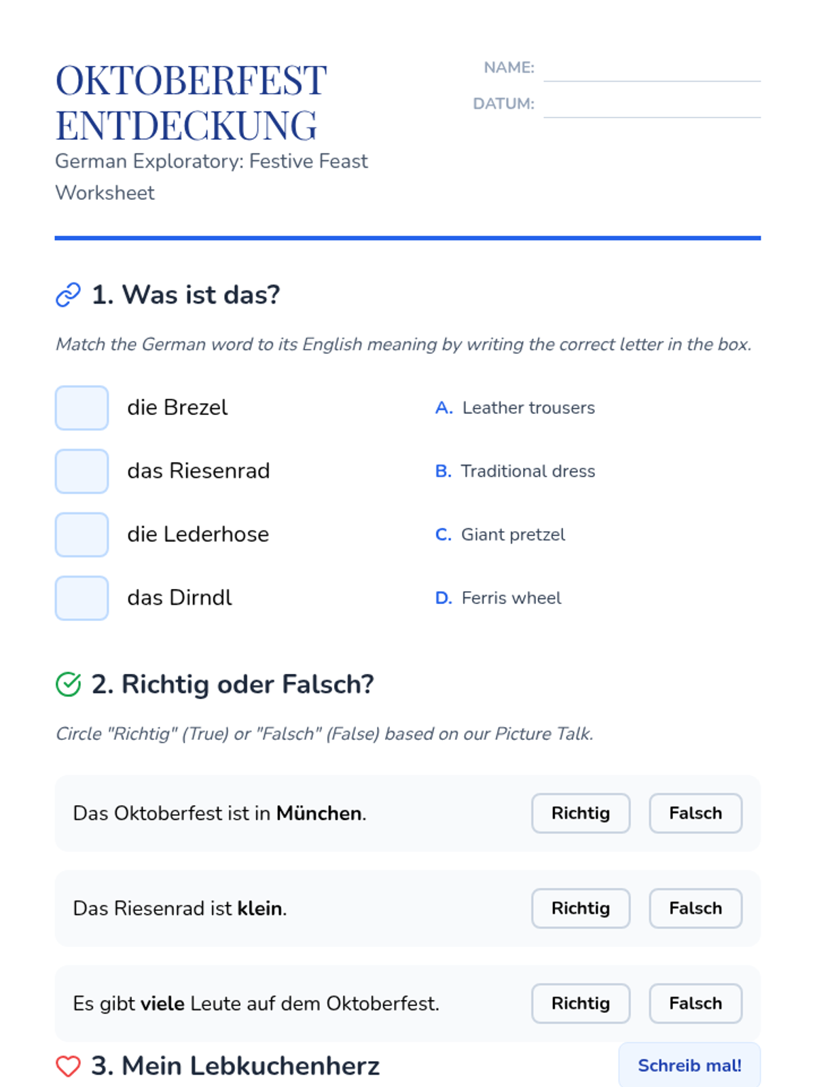Click the Schreib mal! button

[689, 1065]
